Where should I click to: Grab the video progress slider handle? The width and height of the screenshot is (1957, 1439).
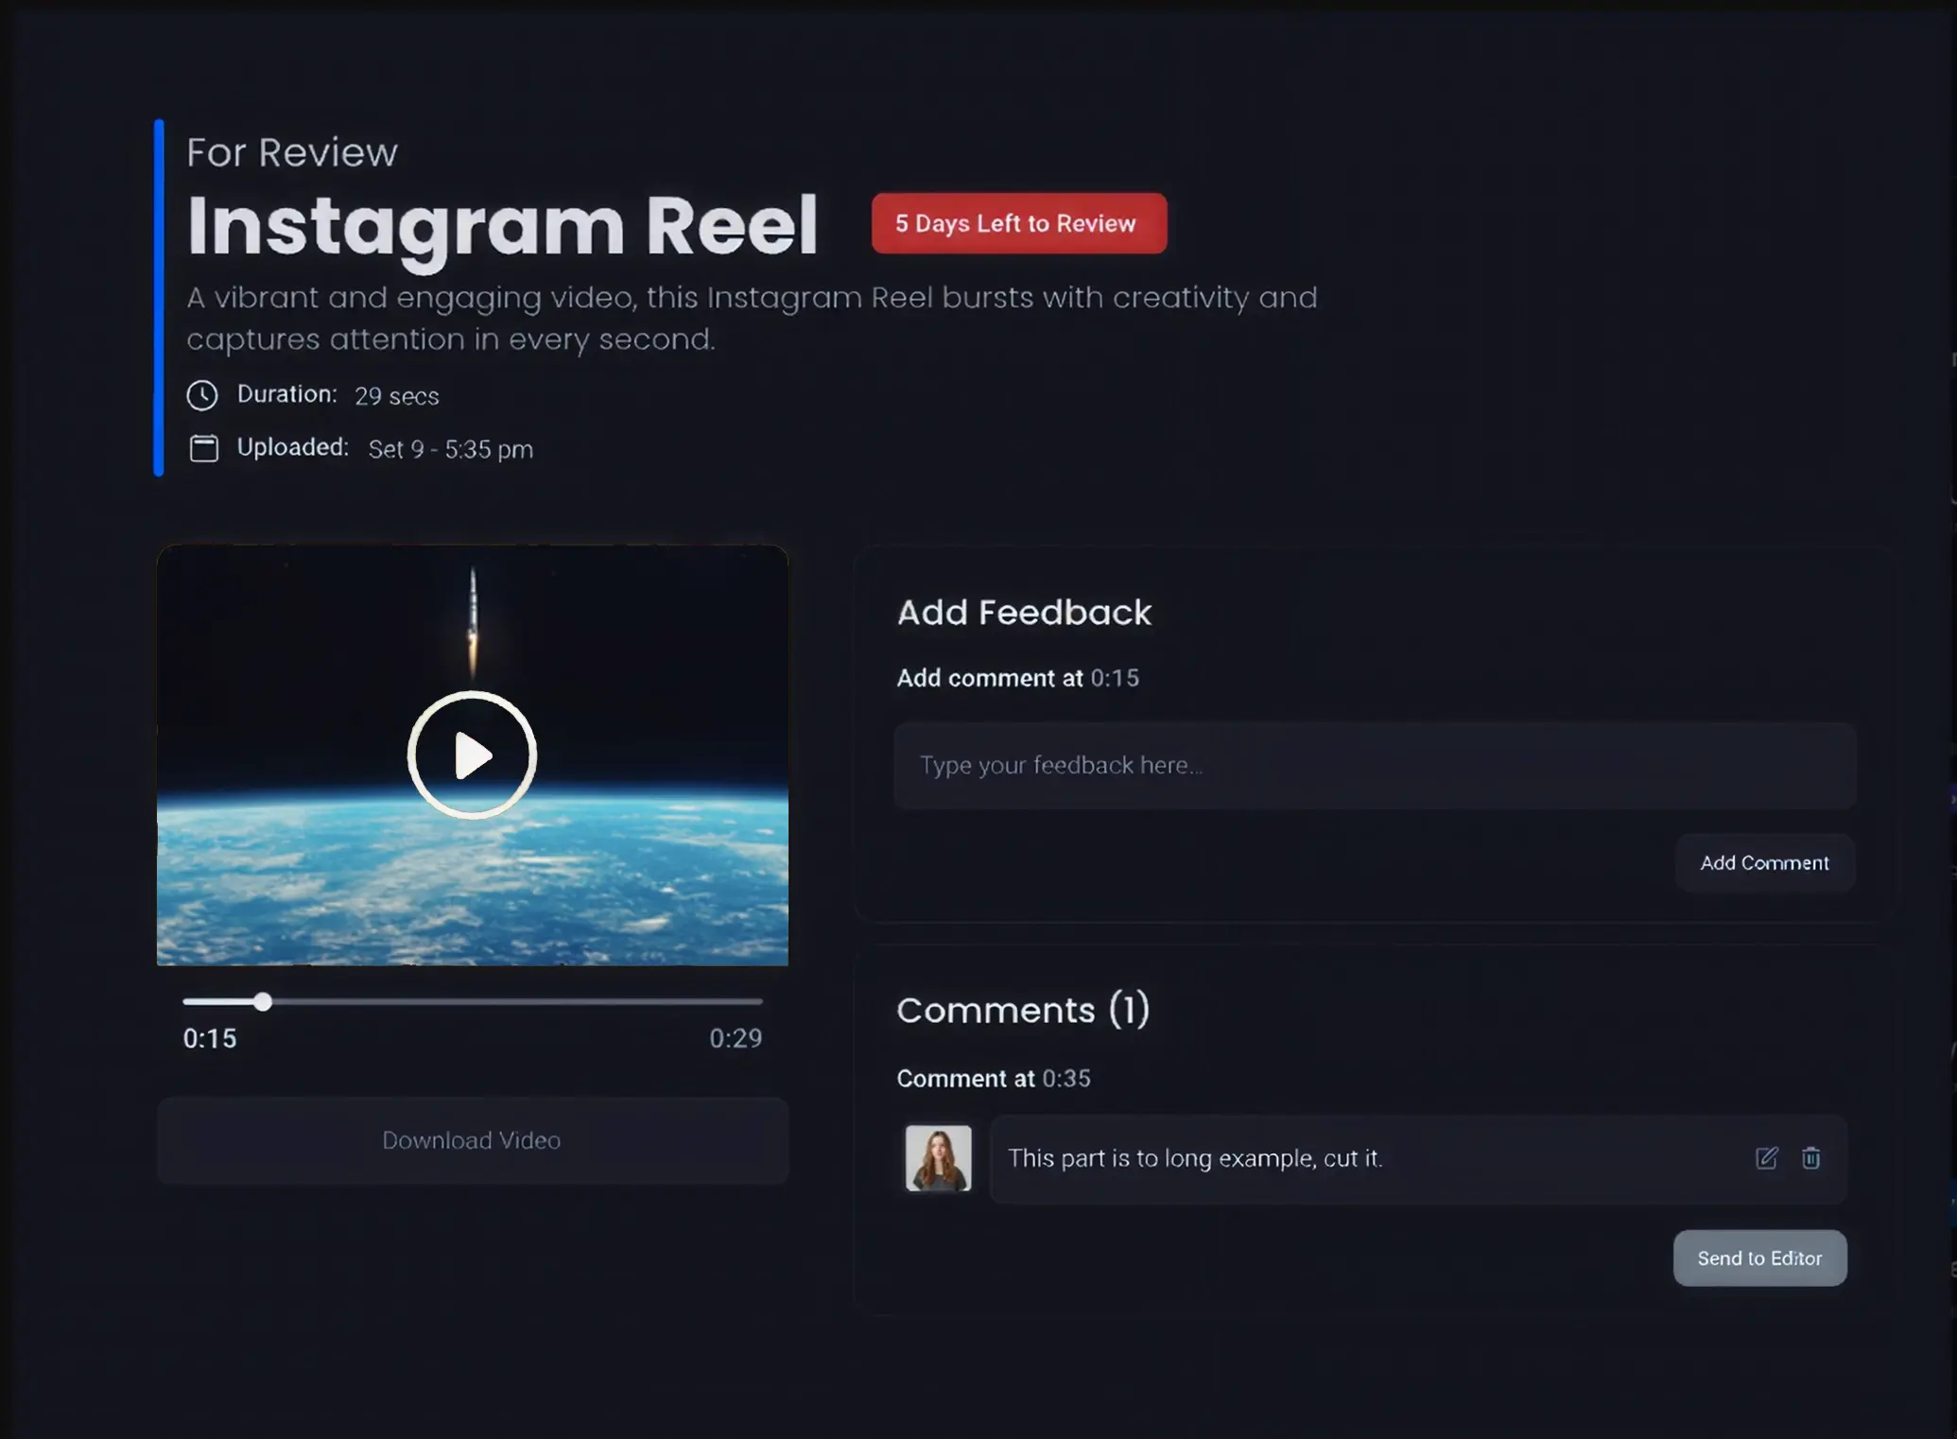click(x=263, y=1001)
